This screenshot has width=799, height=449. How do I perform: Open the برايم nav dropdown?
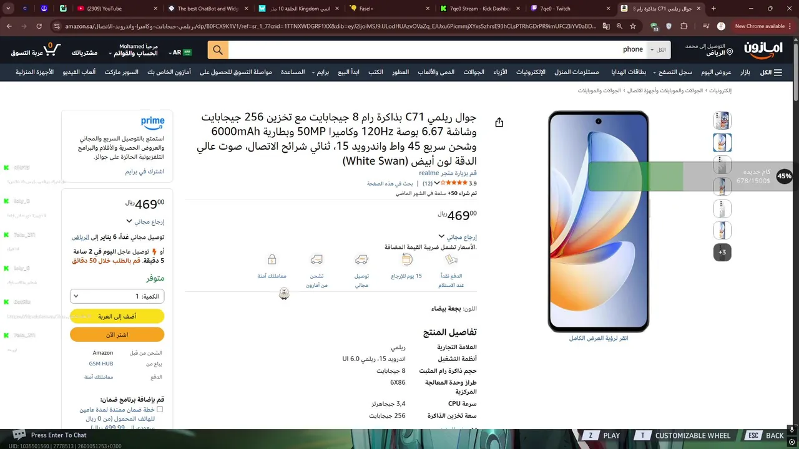321,72
